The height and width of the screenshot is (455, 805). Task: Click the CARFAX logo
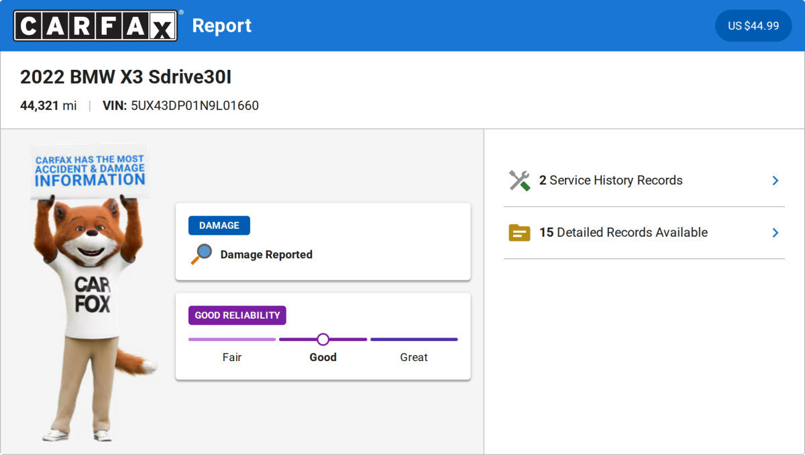[96, 26]
